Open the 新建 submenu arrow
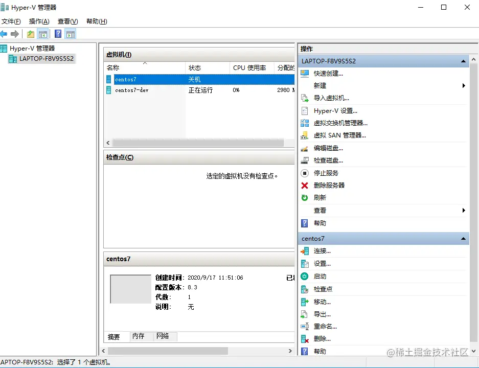The image size is (479, 368). 464,85
